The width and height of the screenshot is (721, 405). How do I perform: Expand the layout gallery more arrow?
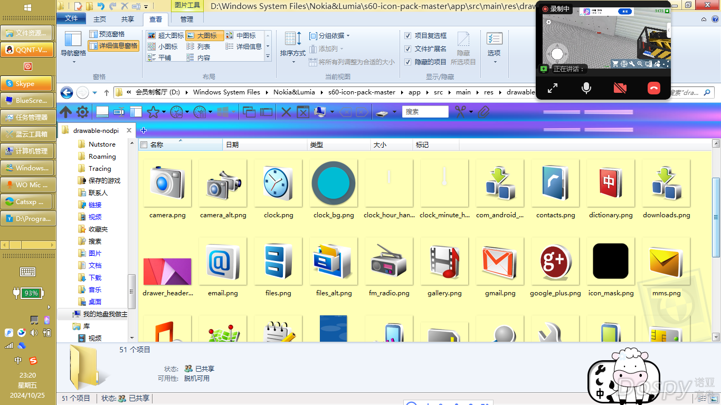click(268, 56)
